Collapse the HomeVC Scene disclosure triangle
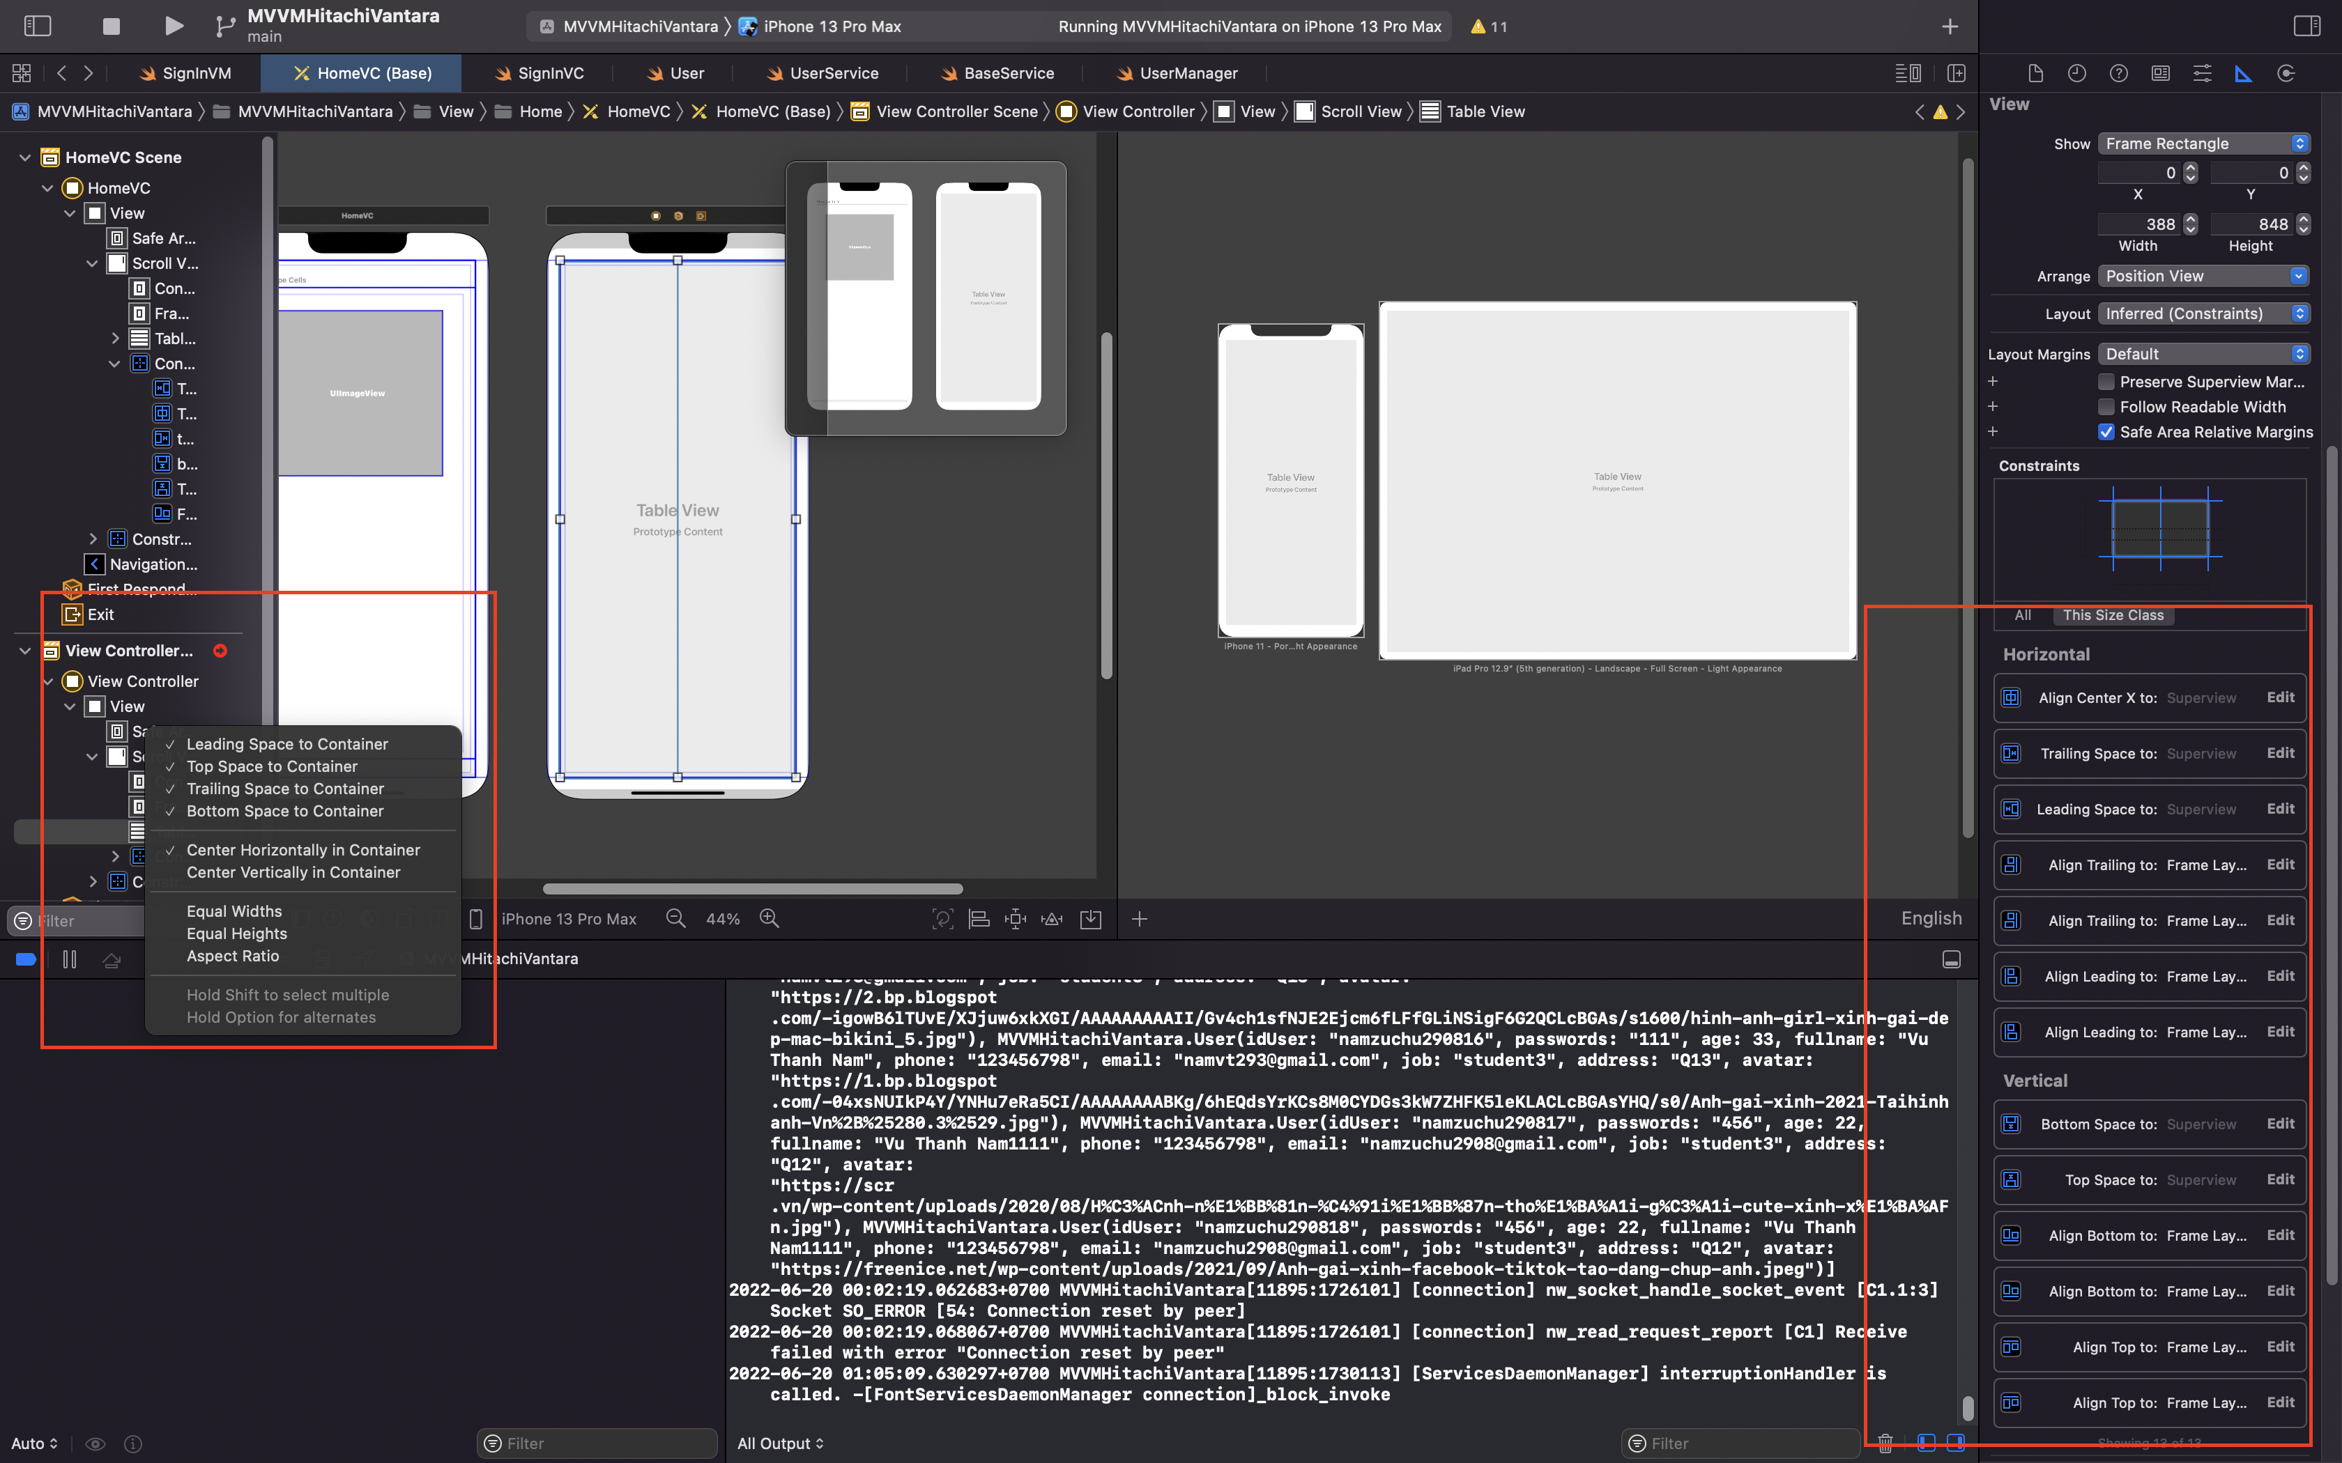Viewport: 2342px width, 1463px height. (25, 157)
